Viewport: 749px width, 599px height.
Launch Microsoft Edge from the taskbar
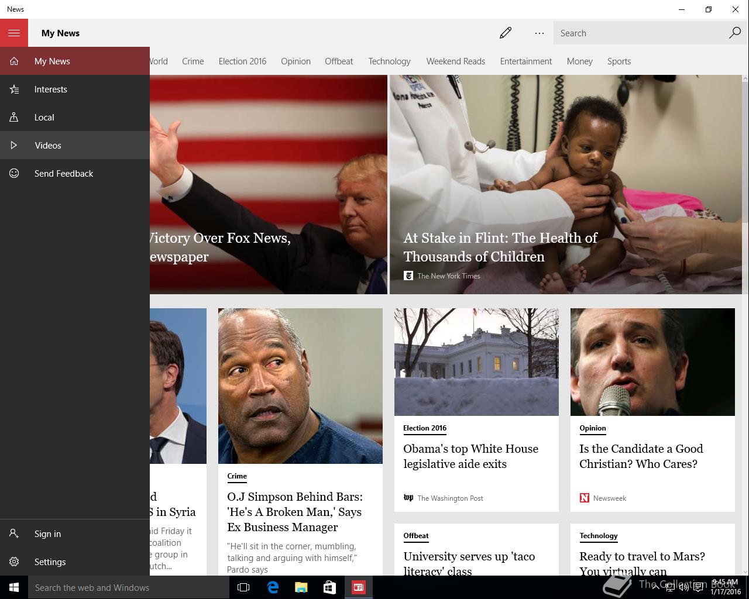[273, 587]
